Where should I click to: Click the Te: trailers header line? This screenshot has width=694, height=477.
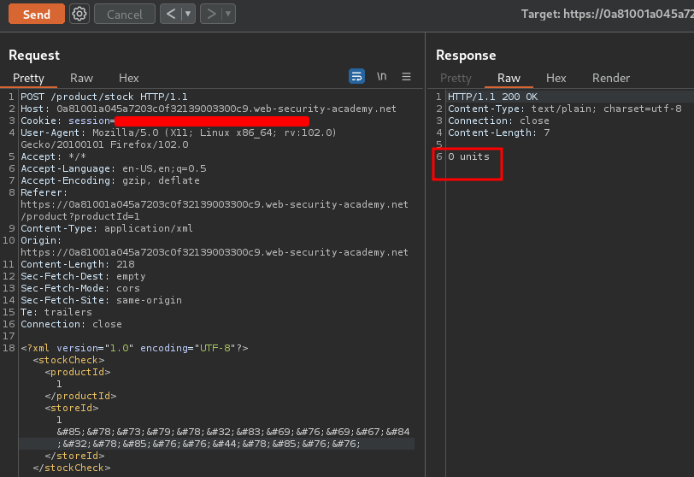point(56,312)
